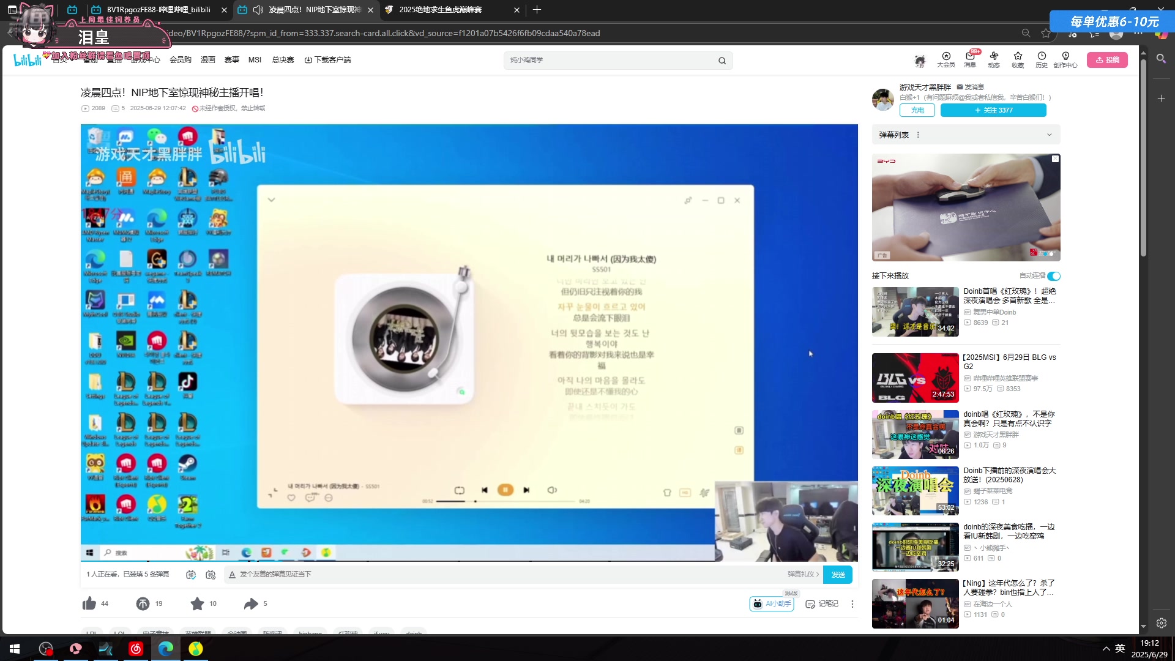Favorite the video with the star icon
Viewport: 1175px width, 661px height.
(x=197, y=603)
